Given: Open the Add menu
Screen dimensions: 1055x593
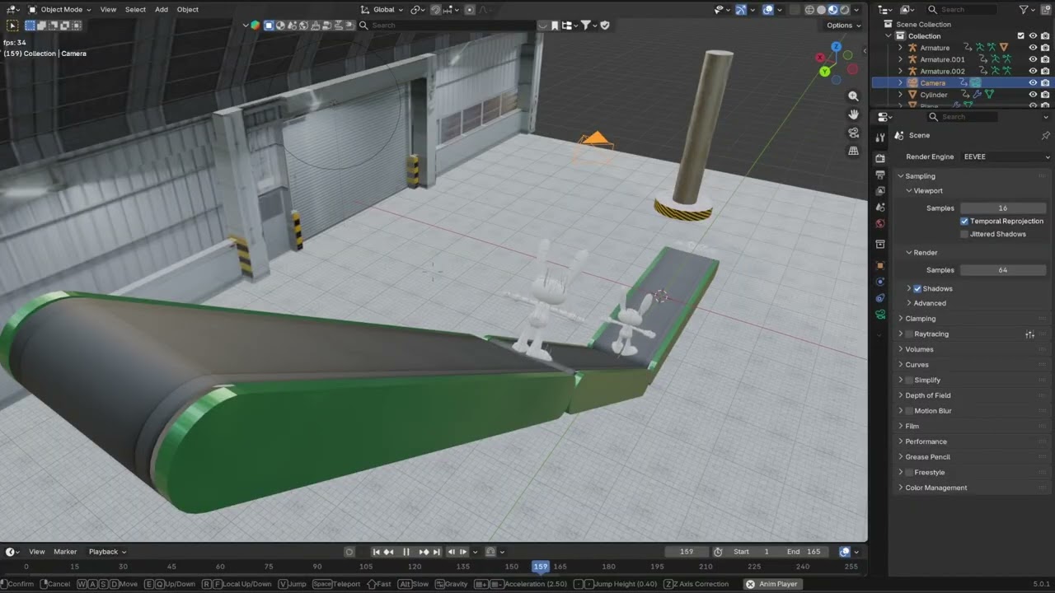Looking at the screenshot, I should (x=162, y=10).
